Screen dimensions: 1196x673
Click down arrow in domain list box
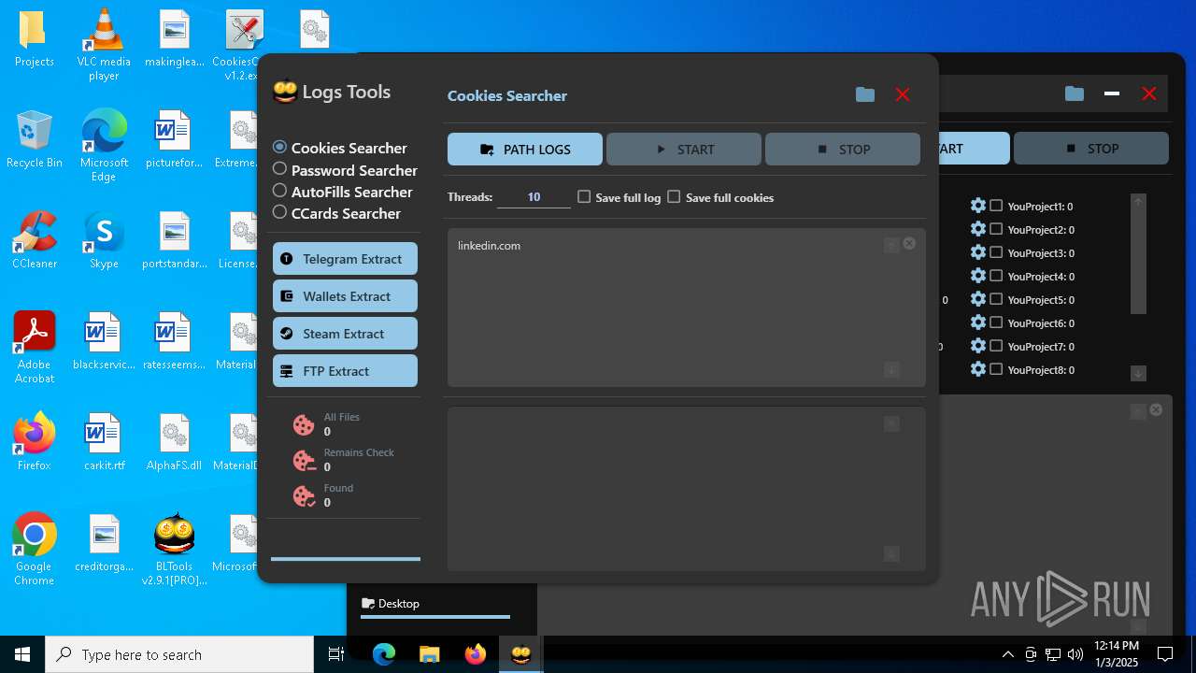891,370
